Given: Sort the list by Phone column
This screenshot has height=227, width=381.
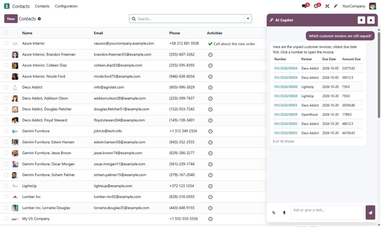Looking at the screenshot, I should 174,33.
